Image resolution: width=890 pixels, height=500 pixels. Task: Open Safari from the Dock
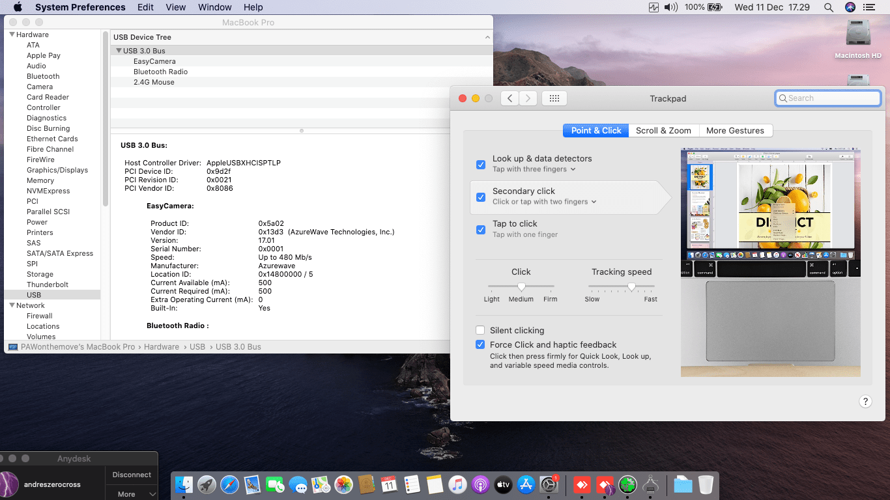229,485
